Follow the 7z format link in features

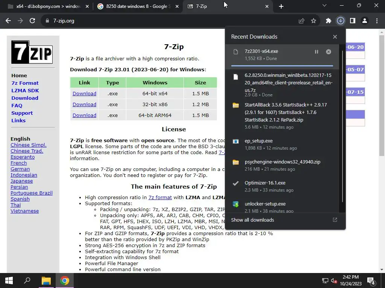click(x=160, y=197)
